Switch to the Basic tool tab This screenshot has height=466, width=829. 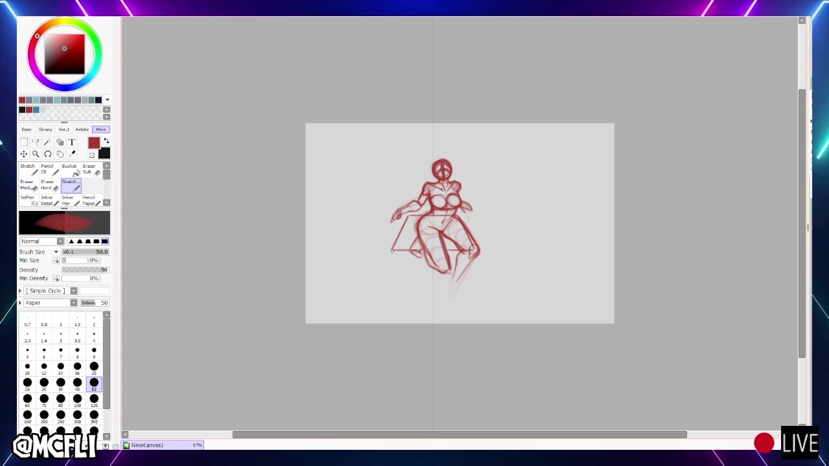tap(27, 129)
